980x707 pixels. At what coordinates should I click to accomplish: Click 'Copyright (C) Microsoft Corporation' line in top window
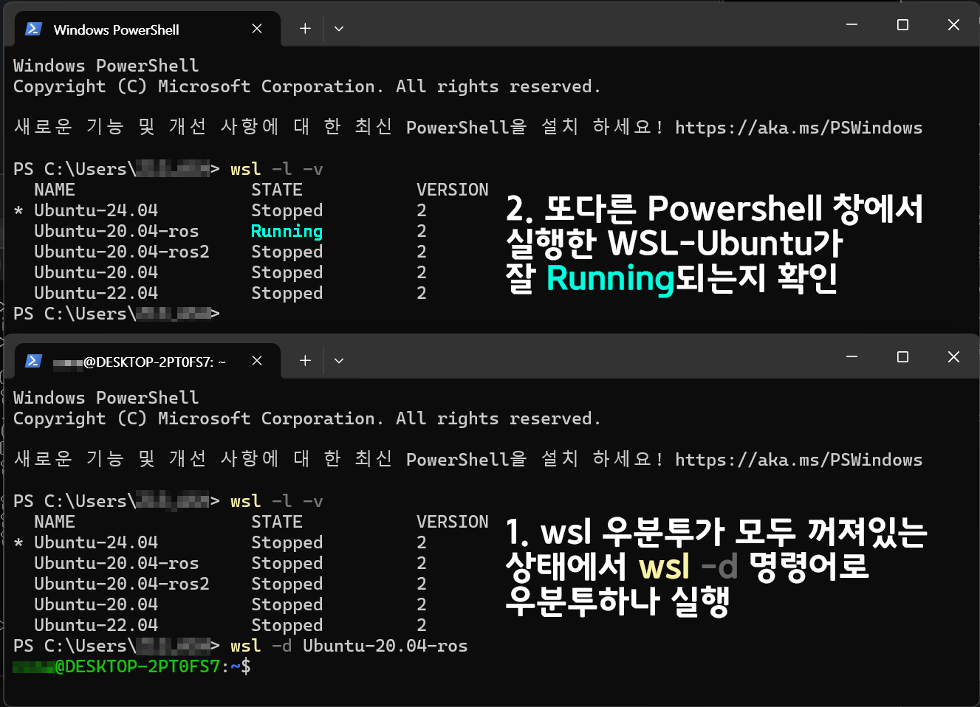click(307, 86)
